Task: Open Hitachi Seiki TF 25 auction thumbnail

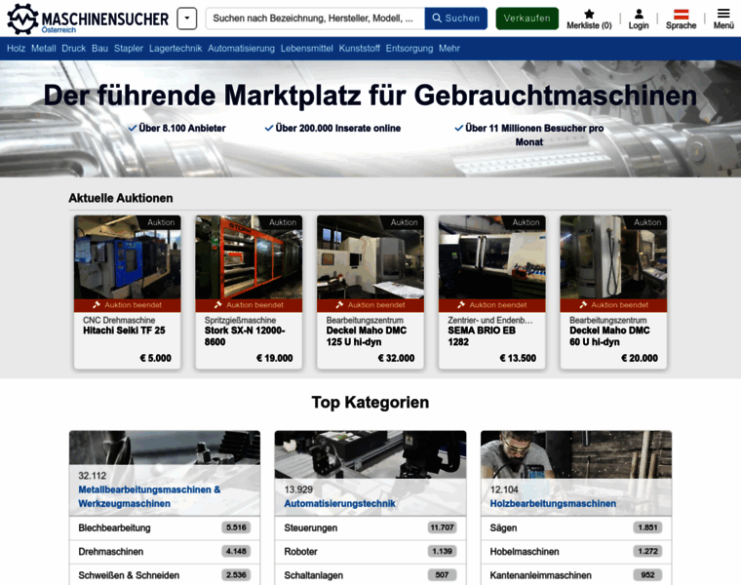Action: point(127,257)
